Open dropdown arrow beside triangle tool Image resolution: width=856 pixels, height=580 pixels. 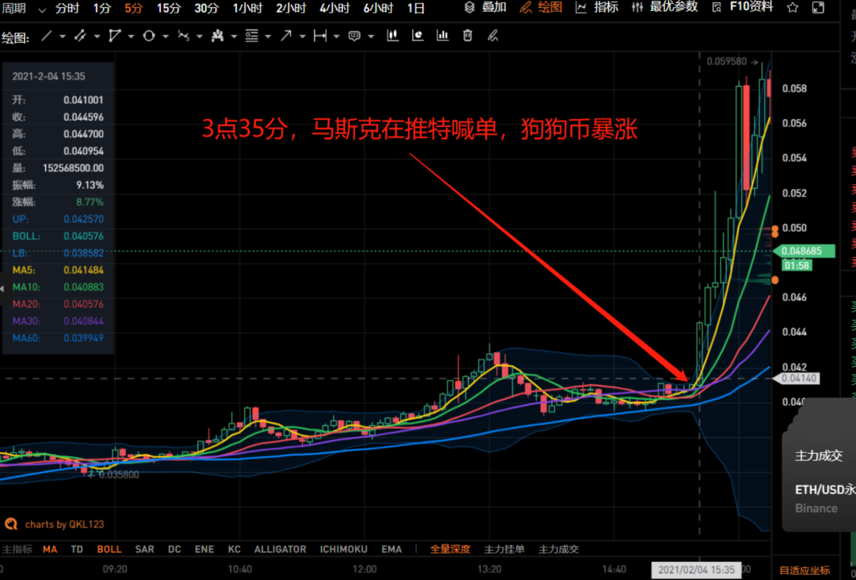pos(131,36)
